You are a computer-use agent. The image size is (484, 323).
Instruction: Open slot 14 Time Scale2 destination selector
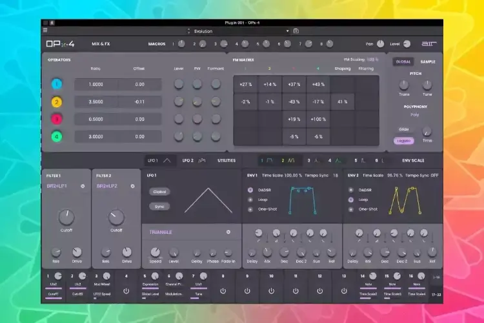click(368, 295)
